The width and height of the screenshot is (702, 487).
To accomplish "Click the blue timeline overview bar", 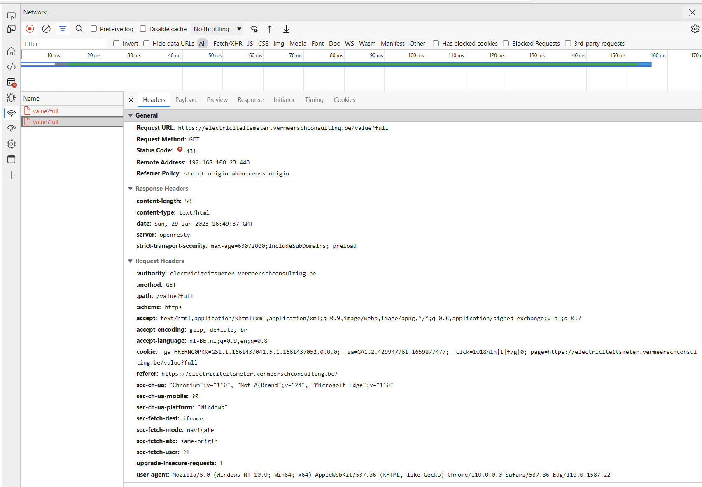I will [x=329, y=64].
